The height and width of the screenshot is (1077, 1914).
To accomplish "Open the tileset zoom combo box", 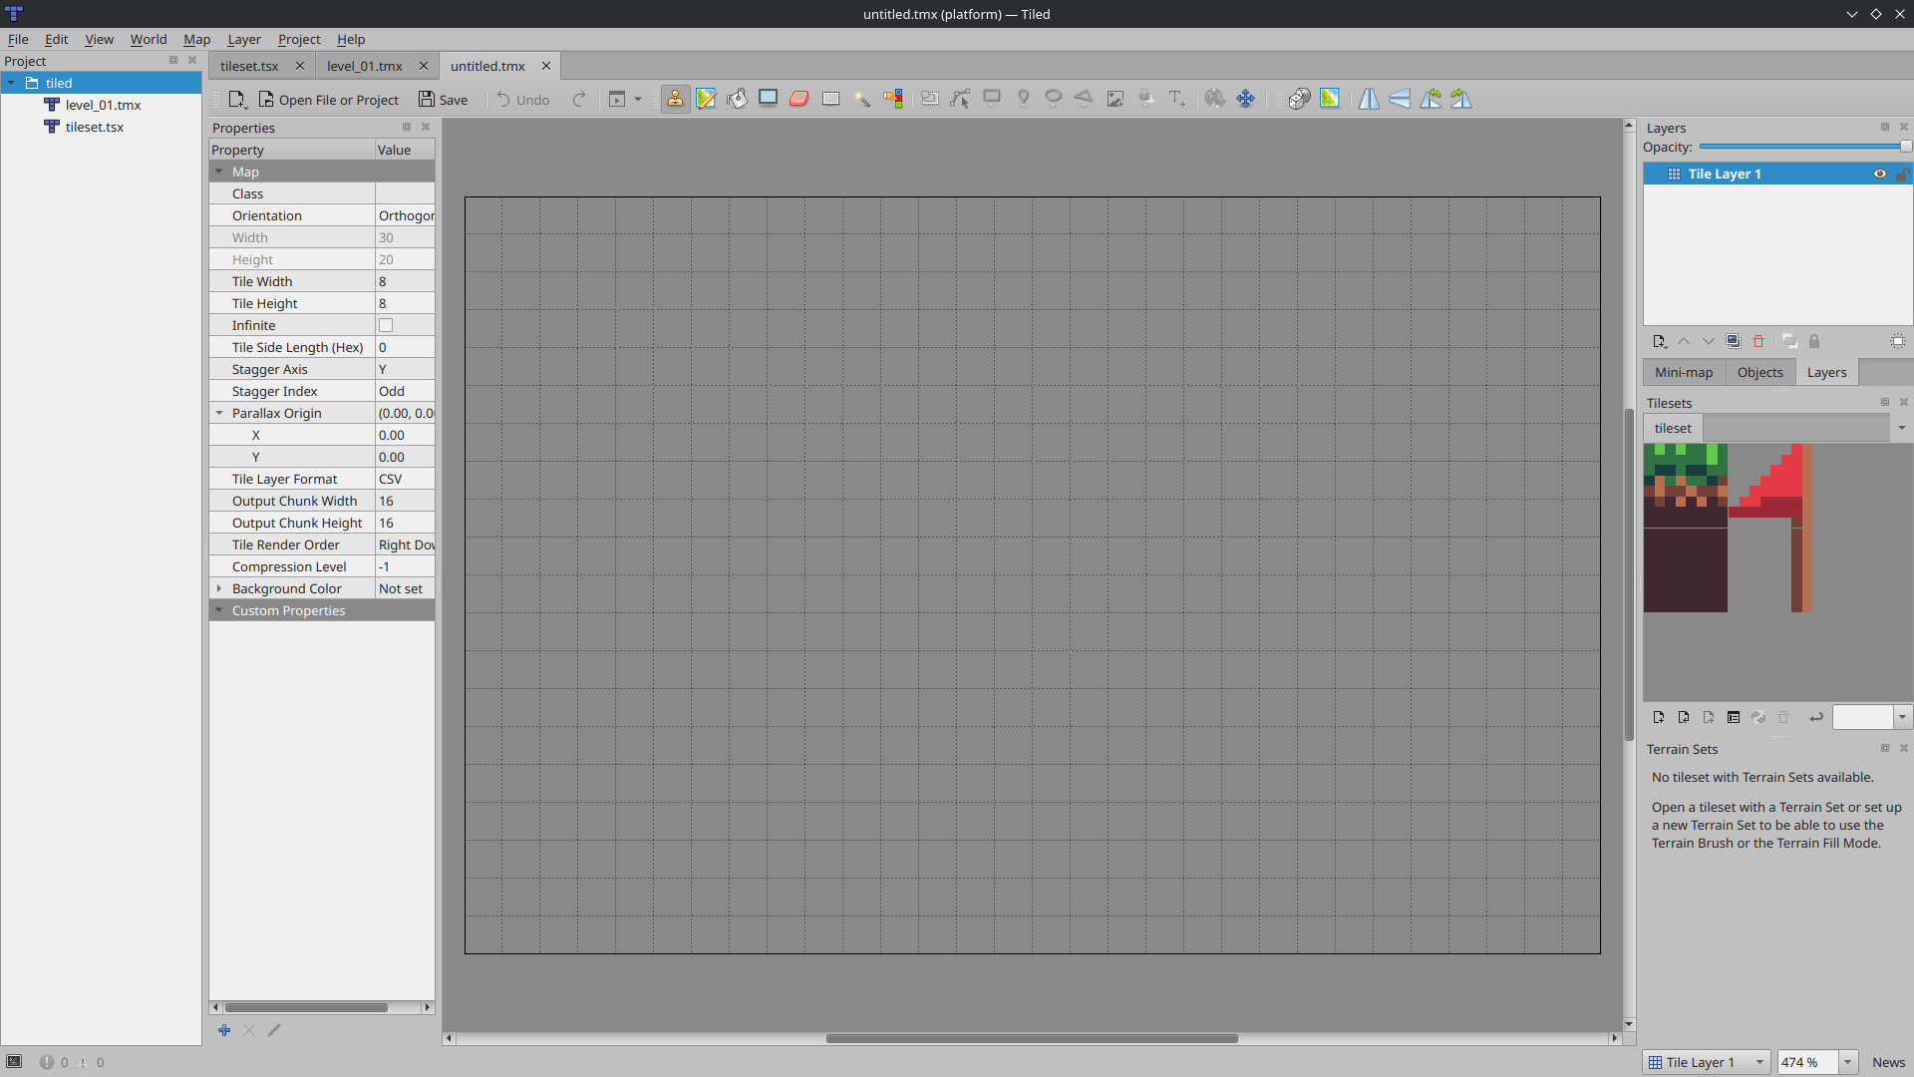I will 1872,717.
